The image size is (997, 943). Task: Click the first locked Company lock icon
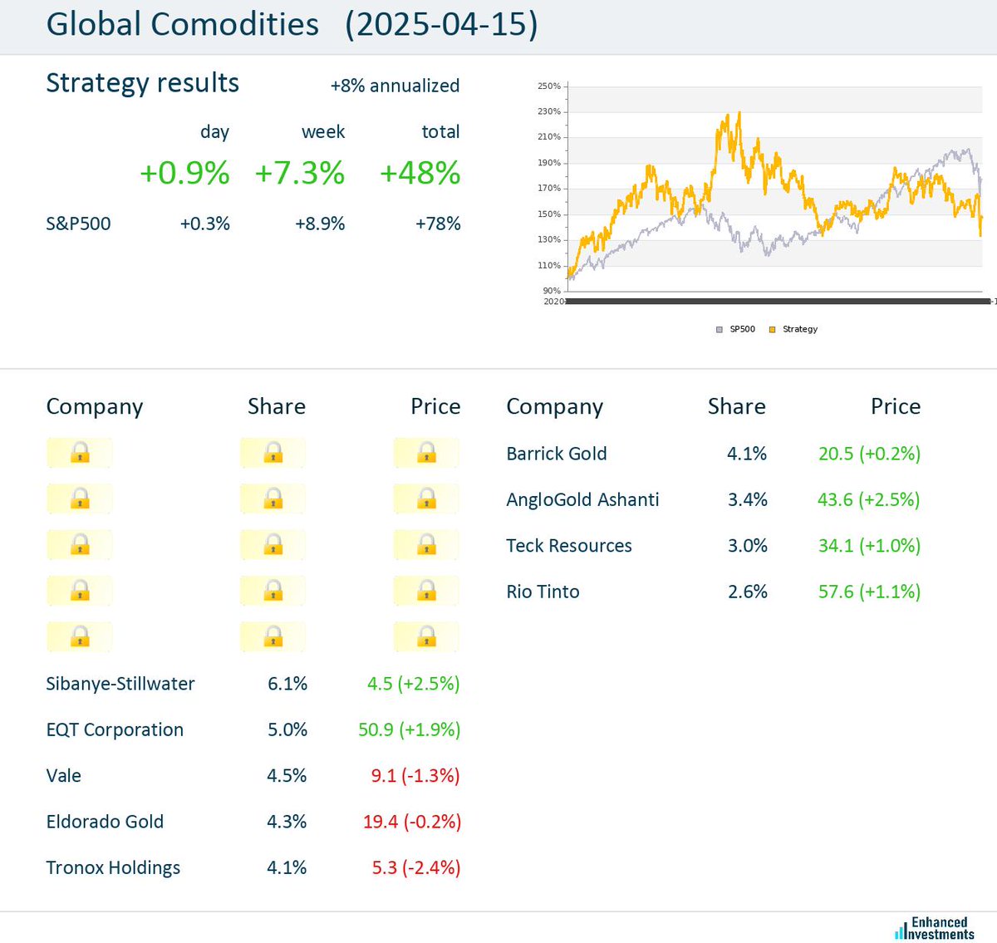click(80, 453)
